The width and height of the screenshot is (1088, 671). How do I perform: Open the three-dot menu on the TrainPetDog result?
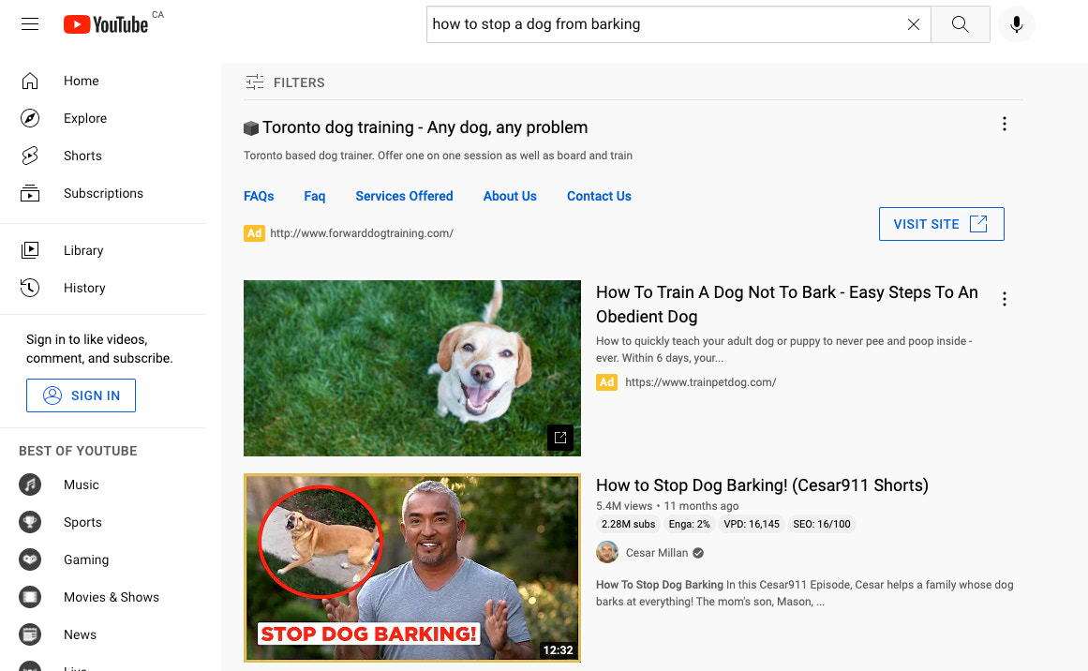click(x=1004, y=298)
